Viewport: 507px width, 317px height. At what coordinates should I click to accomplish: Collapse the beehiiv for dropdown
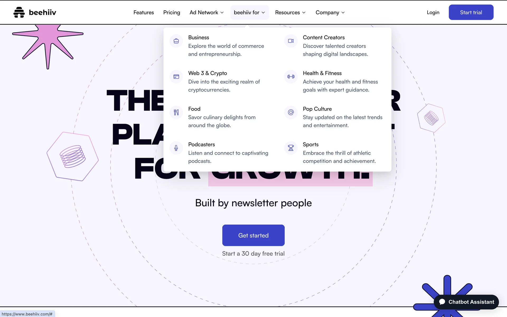click(249, 12)
